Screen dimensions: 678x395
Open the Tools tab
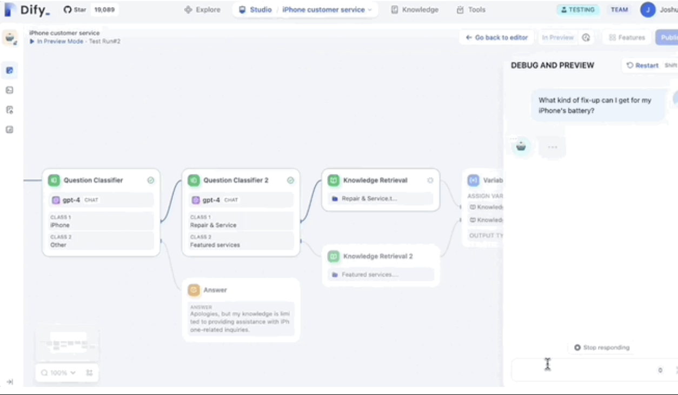pyautogui.click(x=471, y=10)
